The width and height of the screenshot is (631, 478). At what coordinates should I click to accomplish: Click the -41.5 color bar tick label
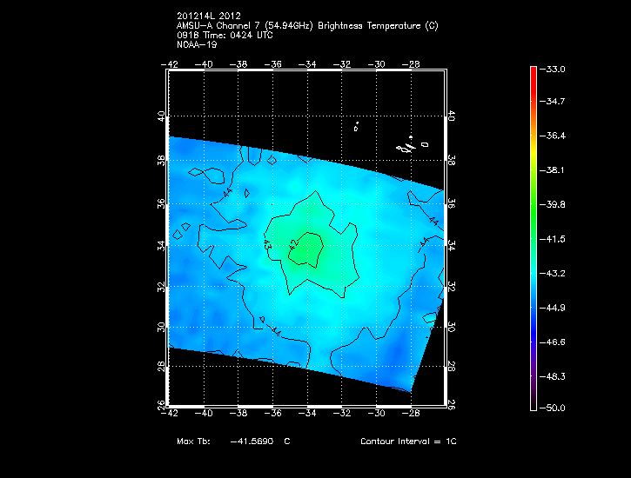pos(554,238)
